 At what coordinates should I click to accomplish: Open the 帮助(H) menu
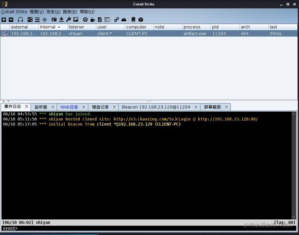pyautogui.click(x=87, y=12)
